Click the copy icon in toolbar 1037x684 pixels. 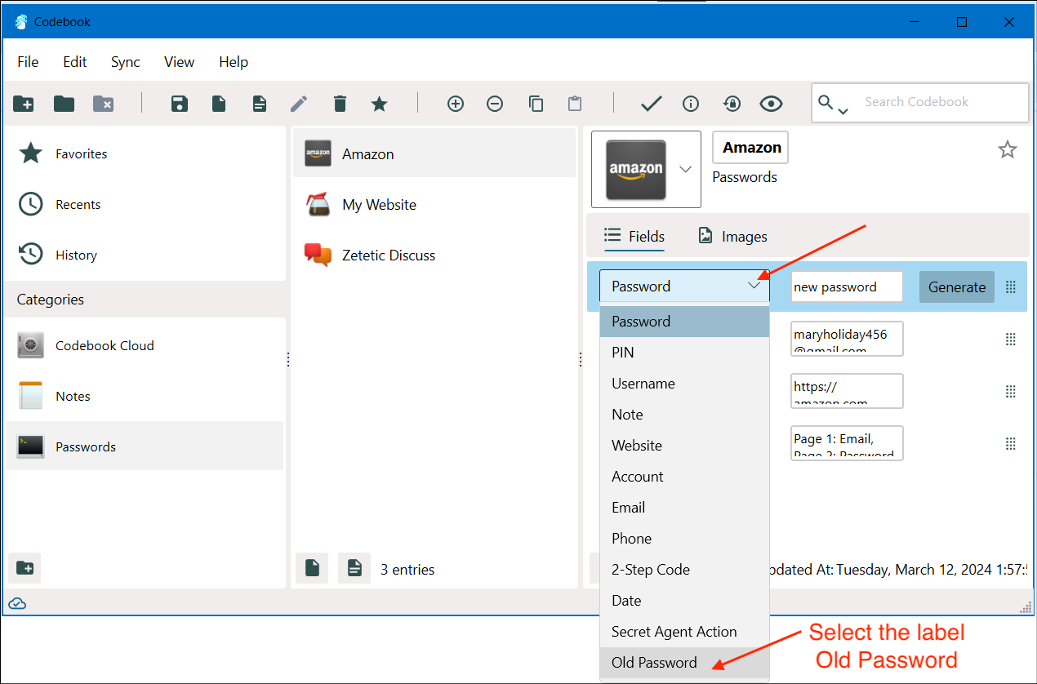click(536, 104)
